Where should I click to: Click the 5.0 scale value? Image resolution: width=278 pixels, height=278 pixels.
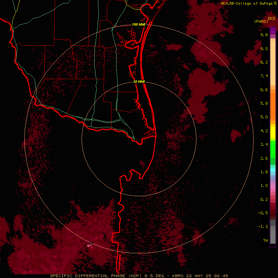(x=264, y=117)
